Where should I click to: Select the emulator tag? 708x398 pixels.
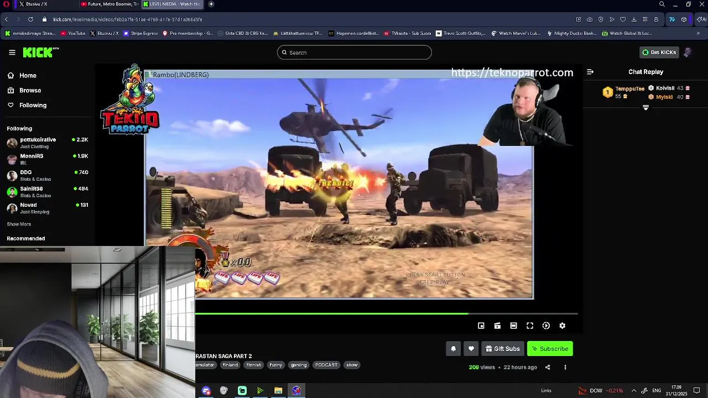205,365
